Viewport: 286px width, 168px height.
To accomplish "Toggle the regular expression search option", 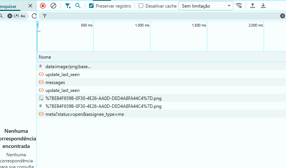I will point(16,16).
